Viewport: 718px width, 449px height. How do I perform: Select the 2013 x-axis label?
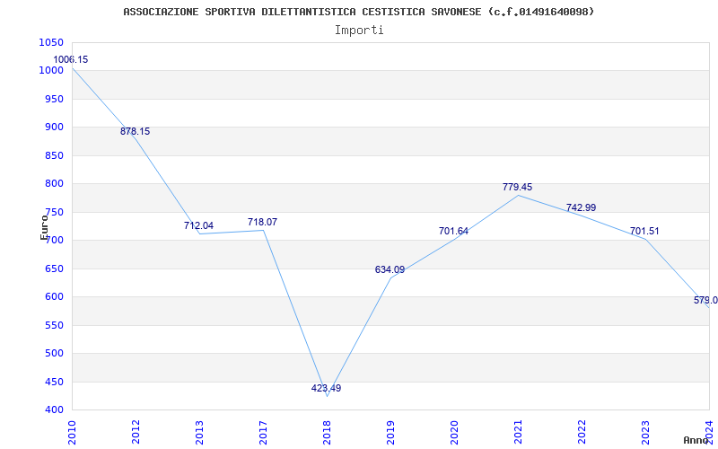(199, 432)
